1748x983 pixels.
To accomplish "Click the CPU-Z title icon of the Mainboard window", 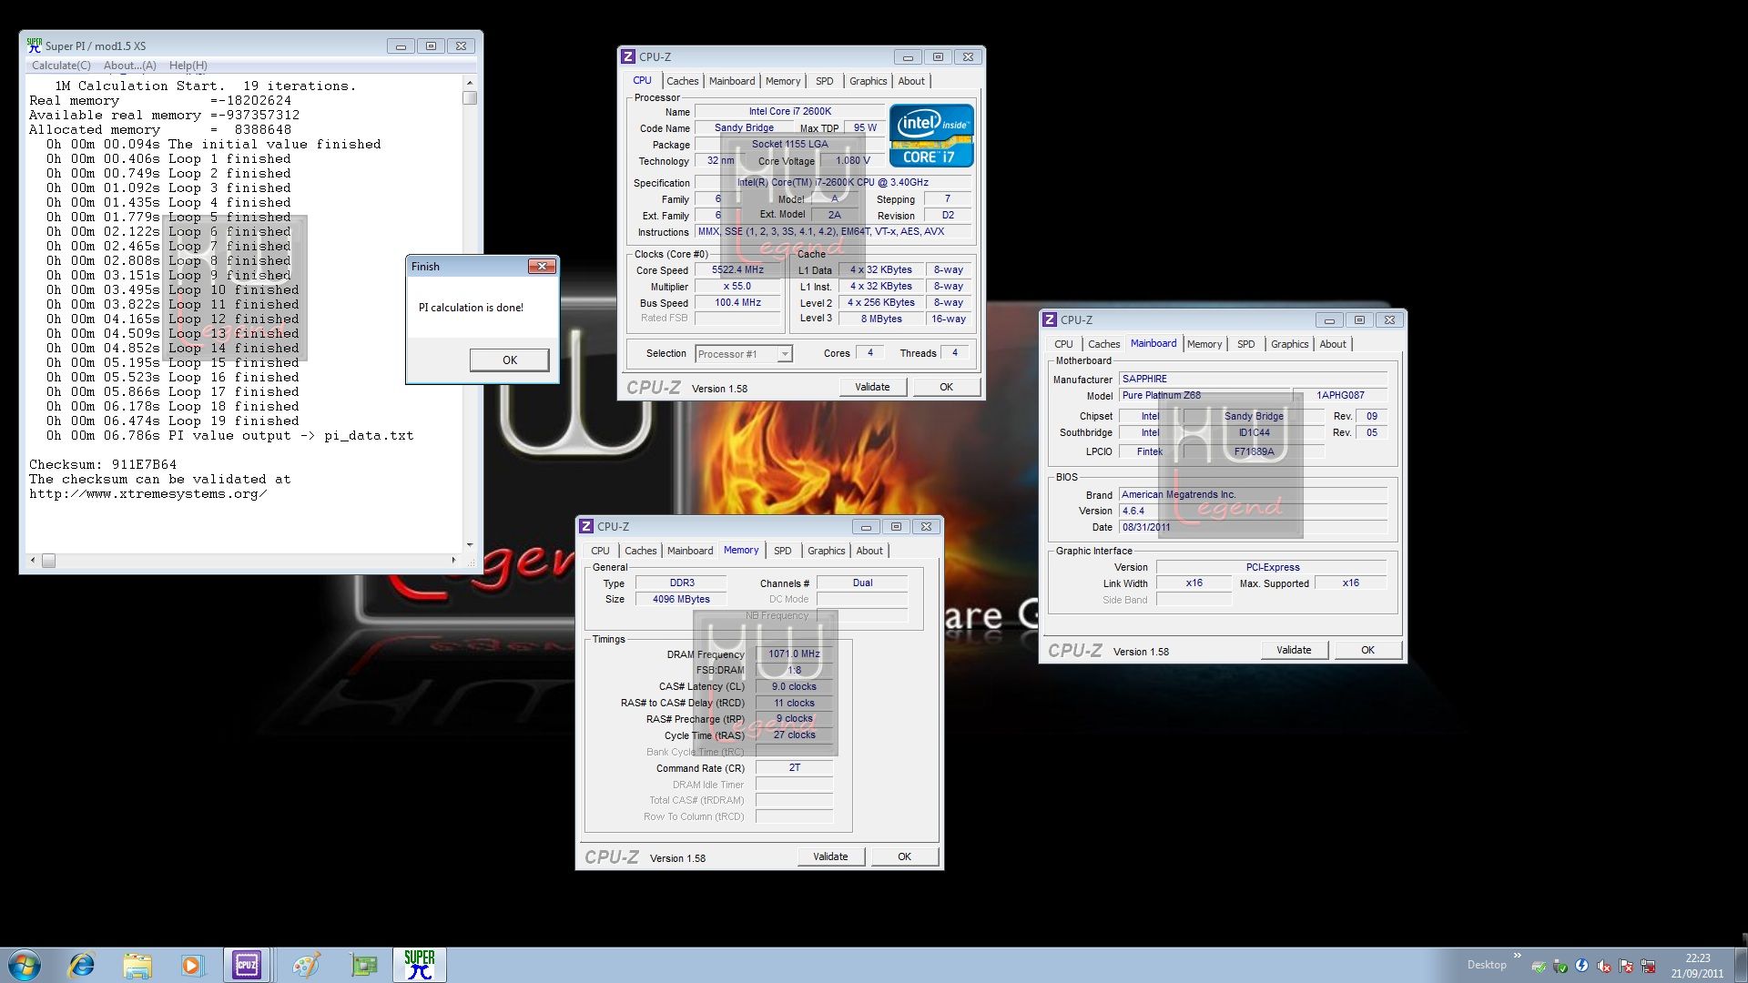I will click(1050, 319).
